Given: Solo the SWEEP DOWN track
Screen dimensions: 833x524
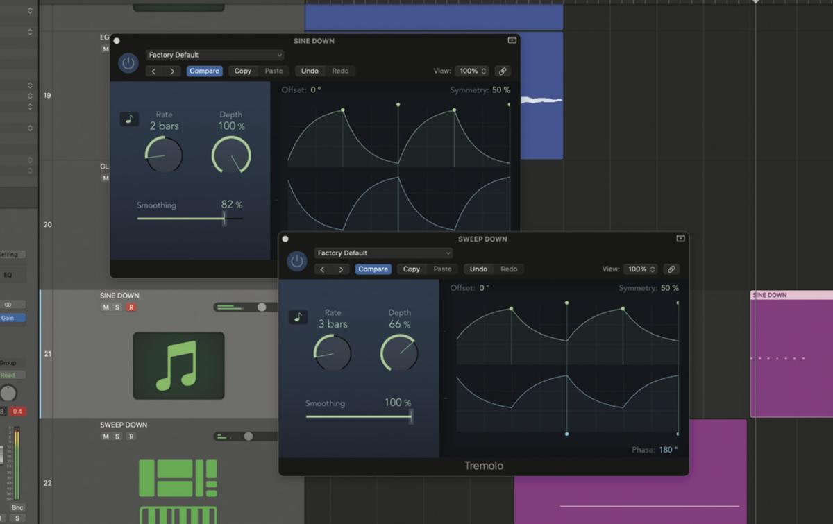Looking at the screenshot, I should click(116, 436).
